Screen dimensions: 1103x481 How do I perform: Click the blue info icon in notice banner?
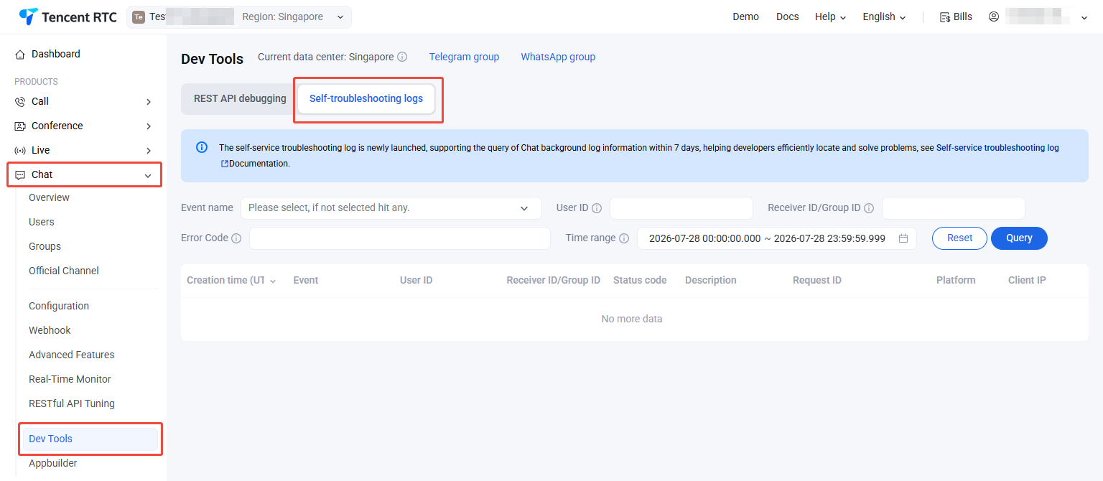pyautogui.click(x=202, y=147)
